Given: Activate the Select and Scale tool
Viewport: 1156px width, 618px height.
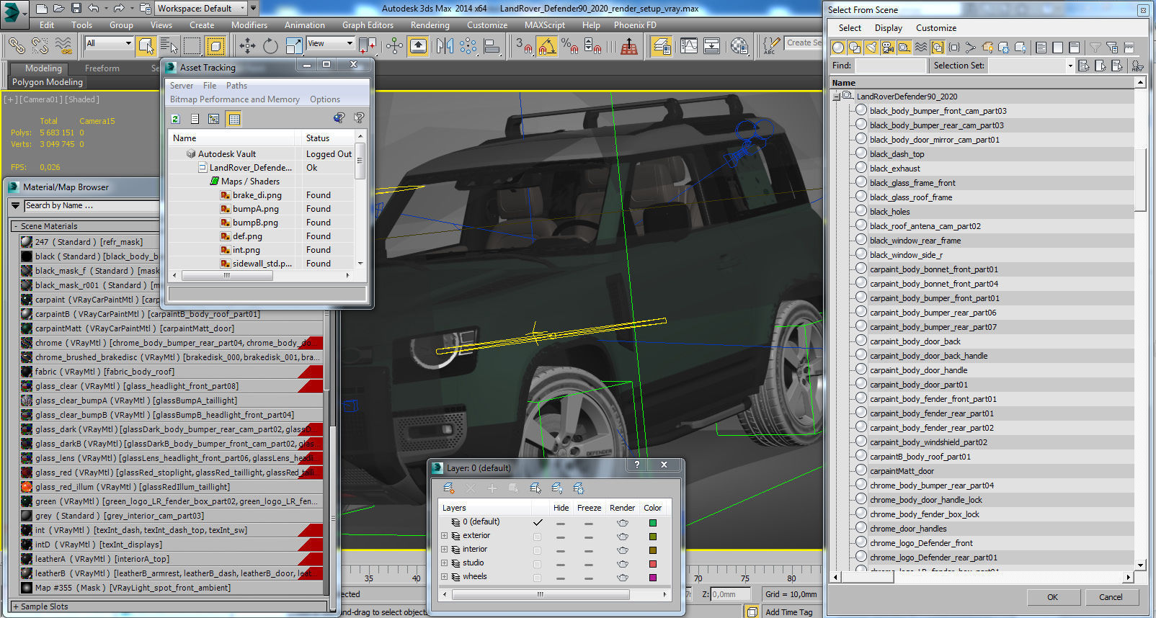Looking at the screenshot, I should 294,46.
